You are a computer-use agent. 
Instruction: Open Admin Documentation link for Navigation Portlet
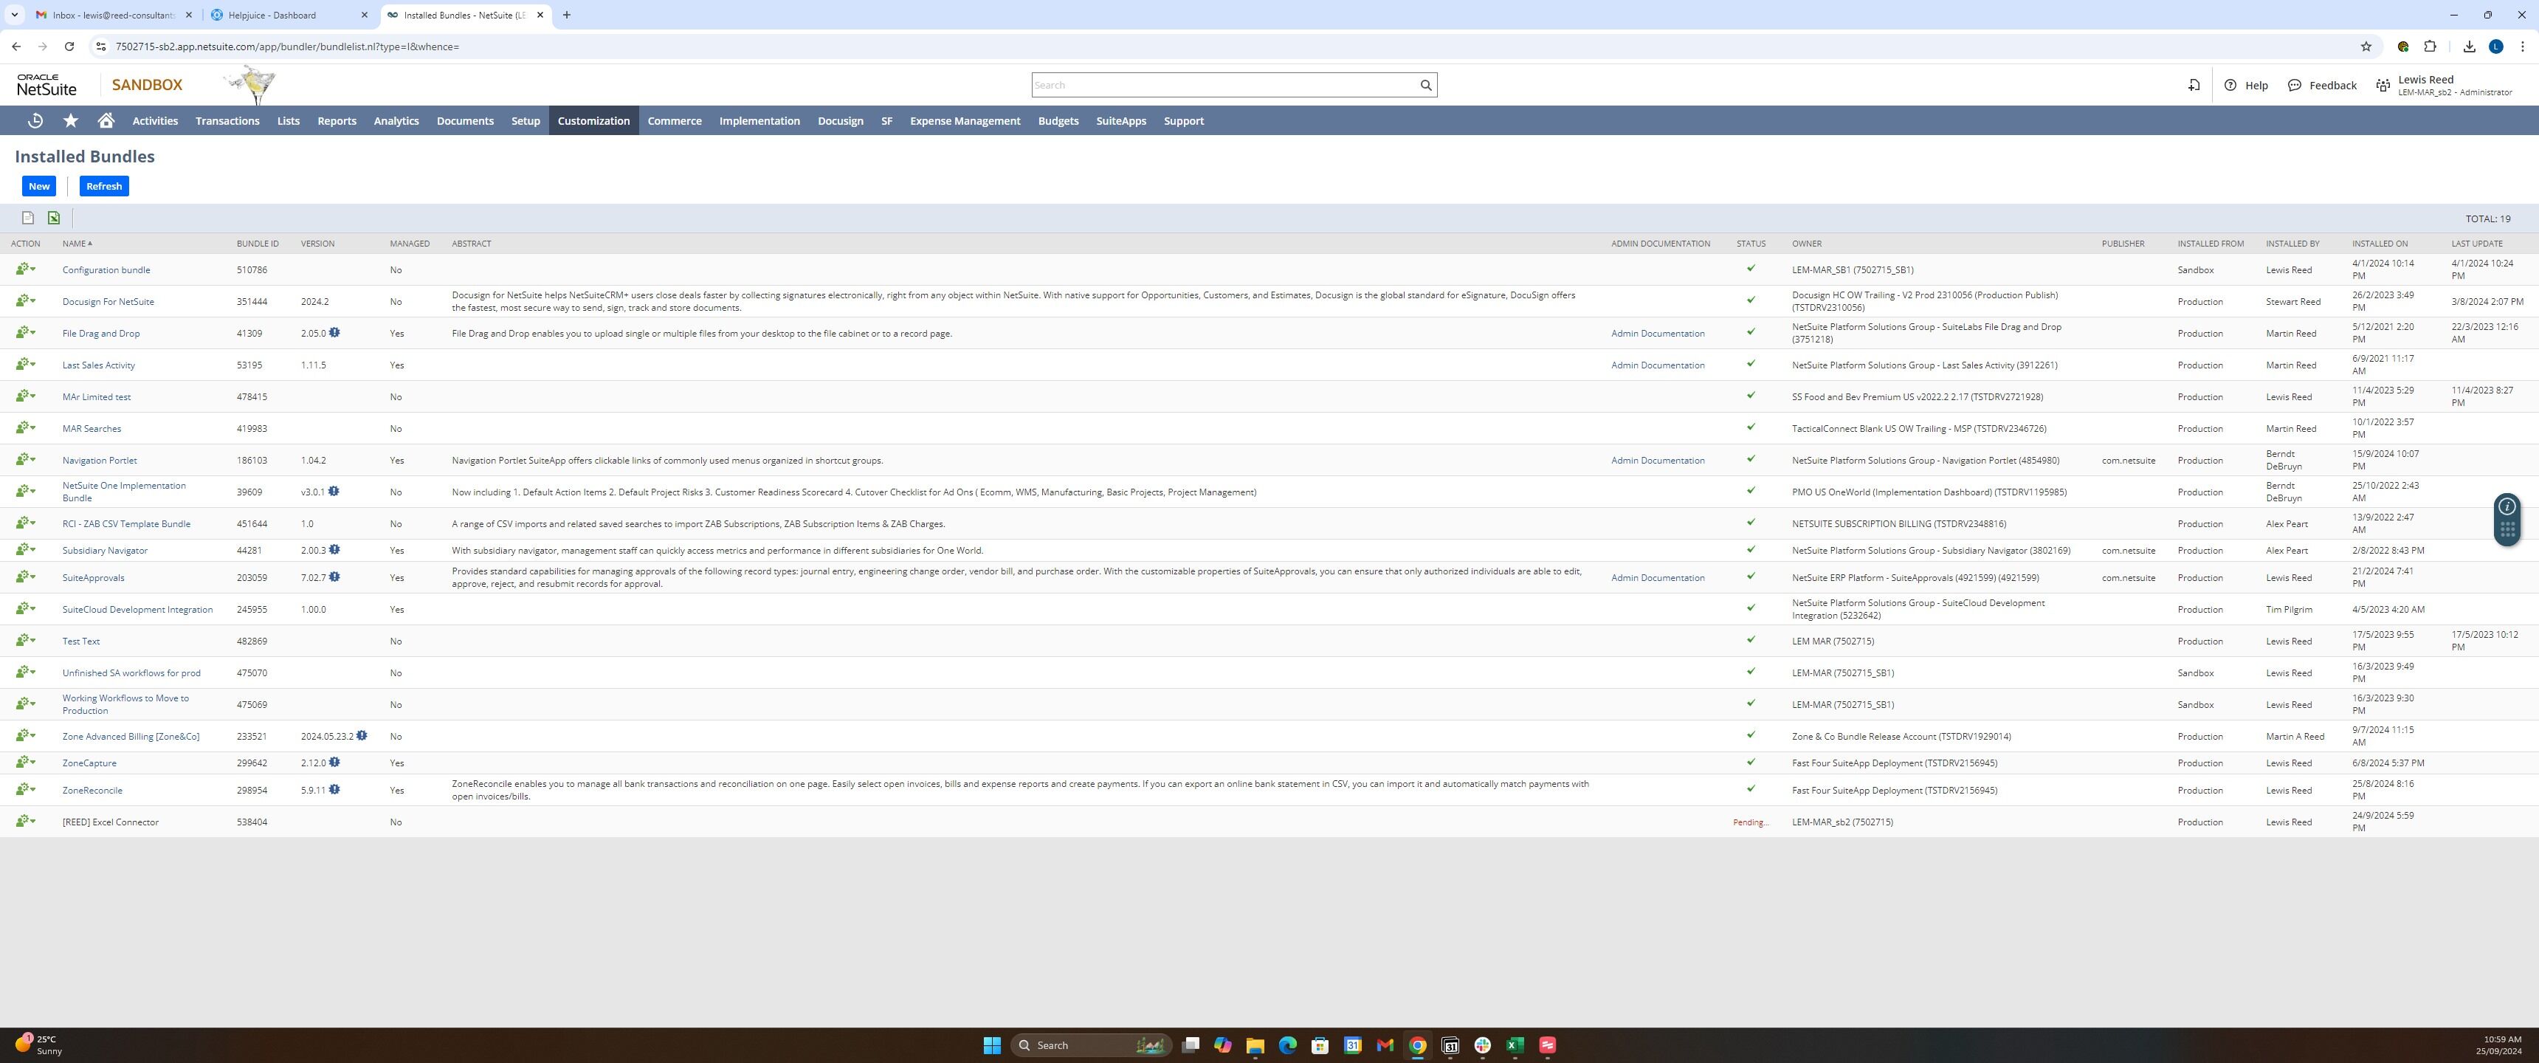1657,461
